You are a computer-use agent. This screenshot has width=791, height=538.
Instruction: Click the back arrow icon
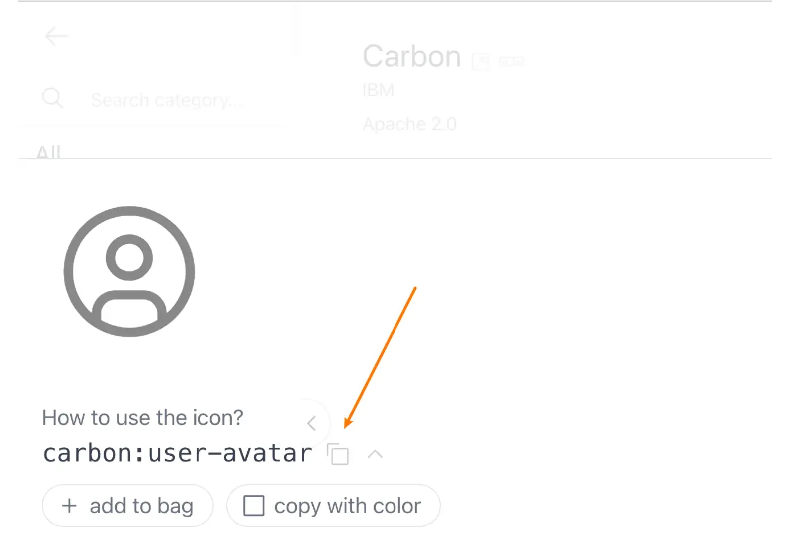tap(56, 36)
